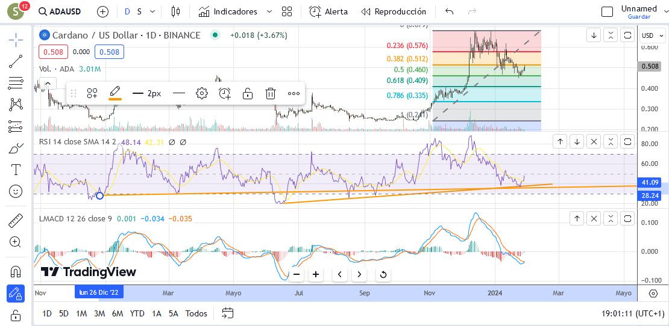Screen dimensions: 669x326
Task: Zoom out chart with minus button
Action: [x=297, y=274]
